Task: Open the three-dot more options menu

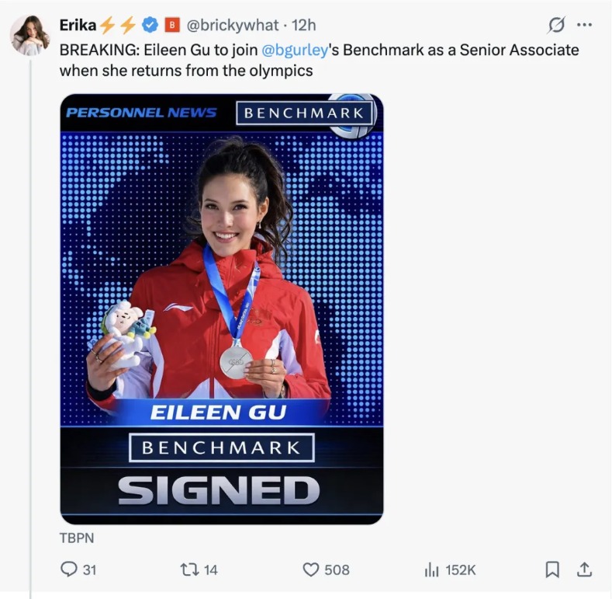Action: point(584,26)
